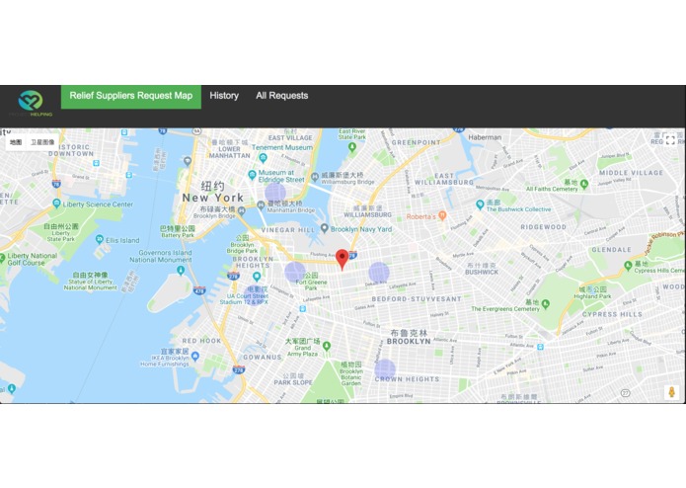Click the Grand Army Plaza marker
The width and height of the screenshot is (686, 488).
click(x=326, y=346)
